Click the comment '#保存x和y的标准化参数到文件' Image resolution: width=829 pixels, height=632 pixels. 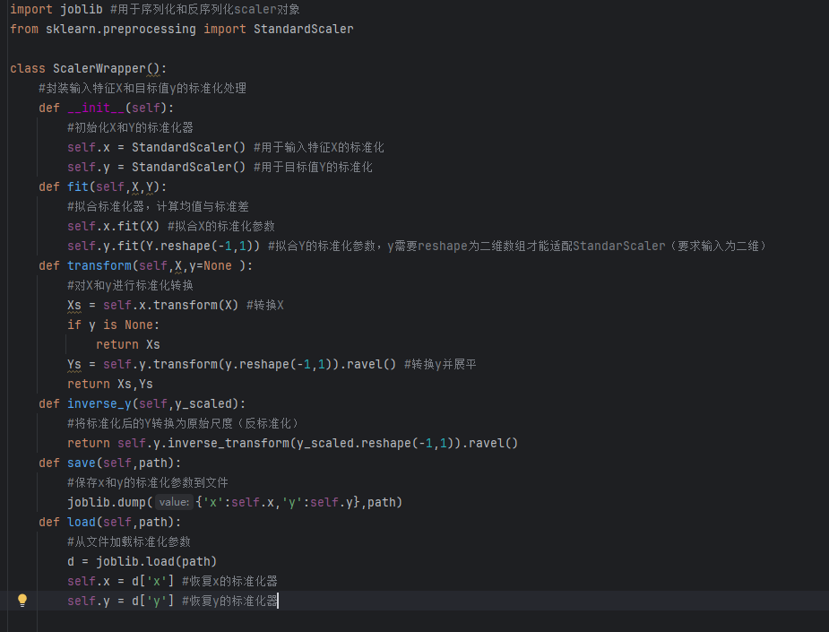click(x=148, y=483)
